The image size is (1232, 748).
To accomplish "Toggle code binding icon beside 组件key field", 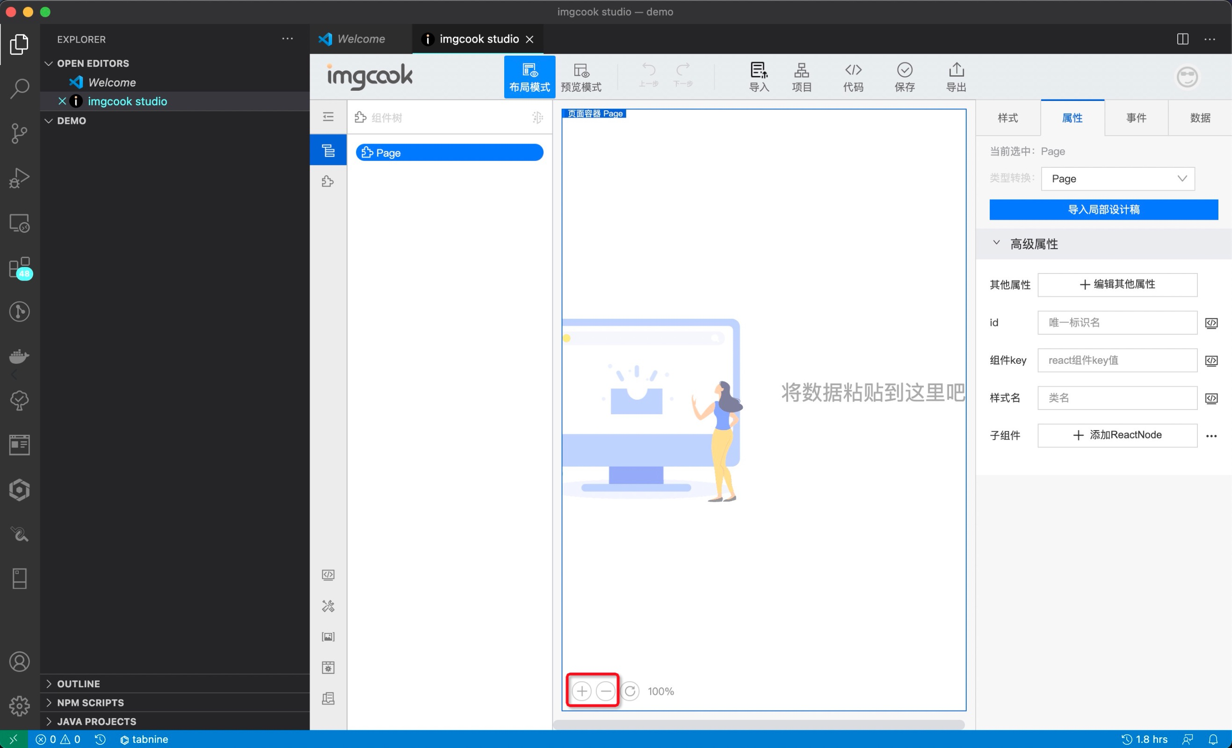I will pos(1211,361).
